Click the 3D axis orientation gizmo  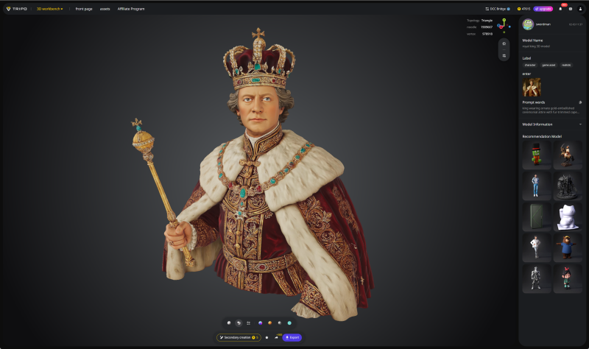pyautogui.click(x=504, y=25)
